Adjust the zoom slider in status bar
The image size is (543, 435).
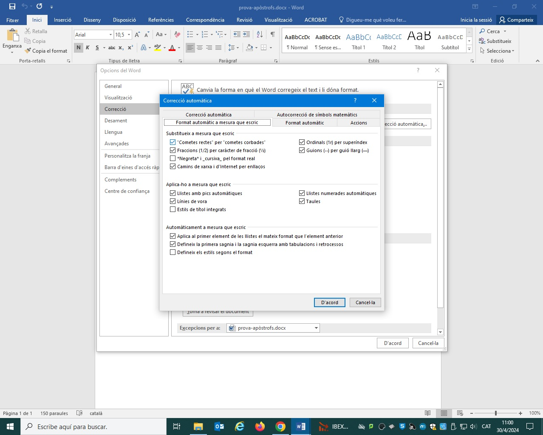click(x=495, y=413)
